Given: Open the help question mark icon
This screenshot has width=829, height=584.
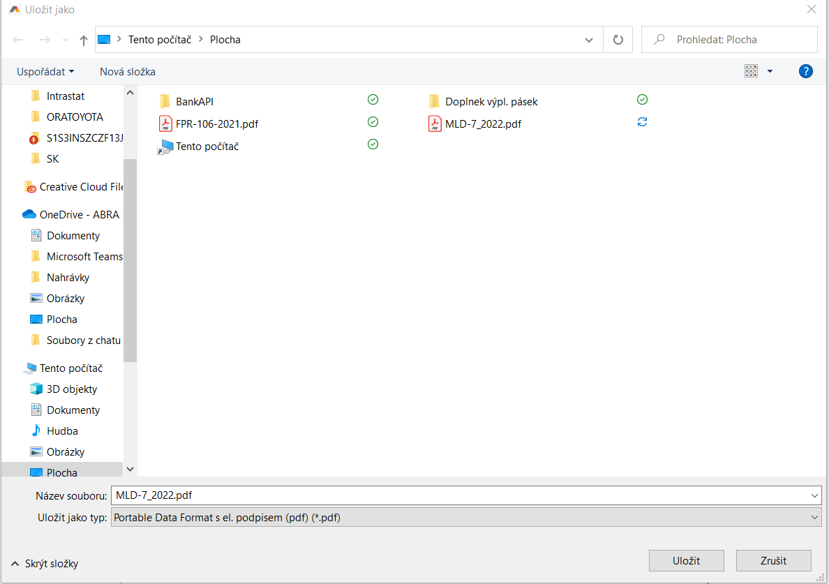Looking at the screenshot, I should click(x=805, y=71).
